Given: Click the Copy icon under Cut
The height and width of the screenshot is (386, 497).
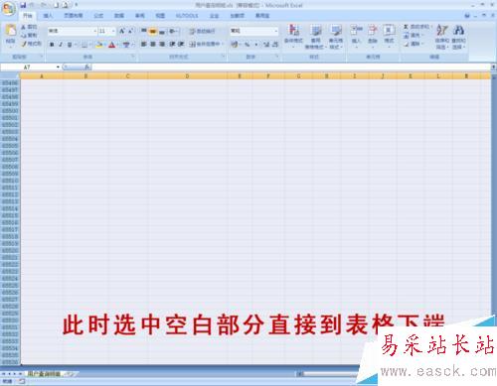Looking at the screenshot, I should click(x=24, y=35).
